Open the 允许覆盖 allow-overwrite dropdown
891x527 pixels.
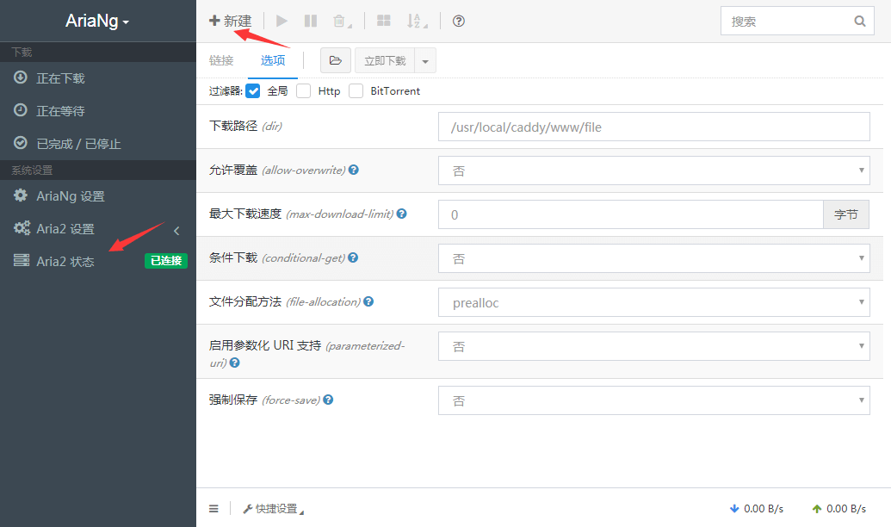pos(653,170)
